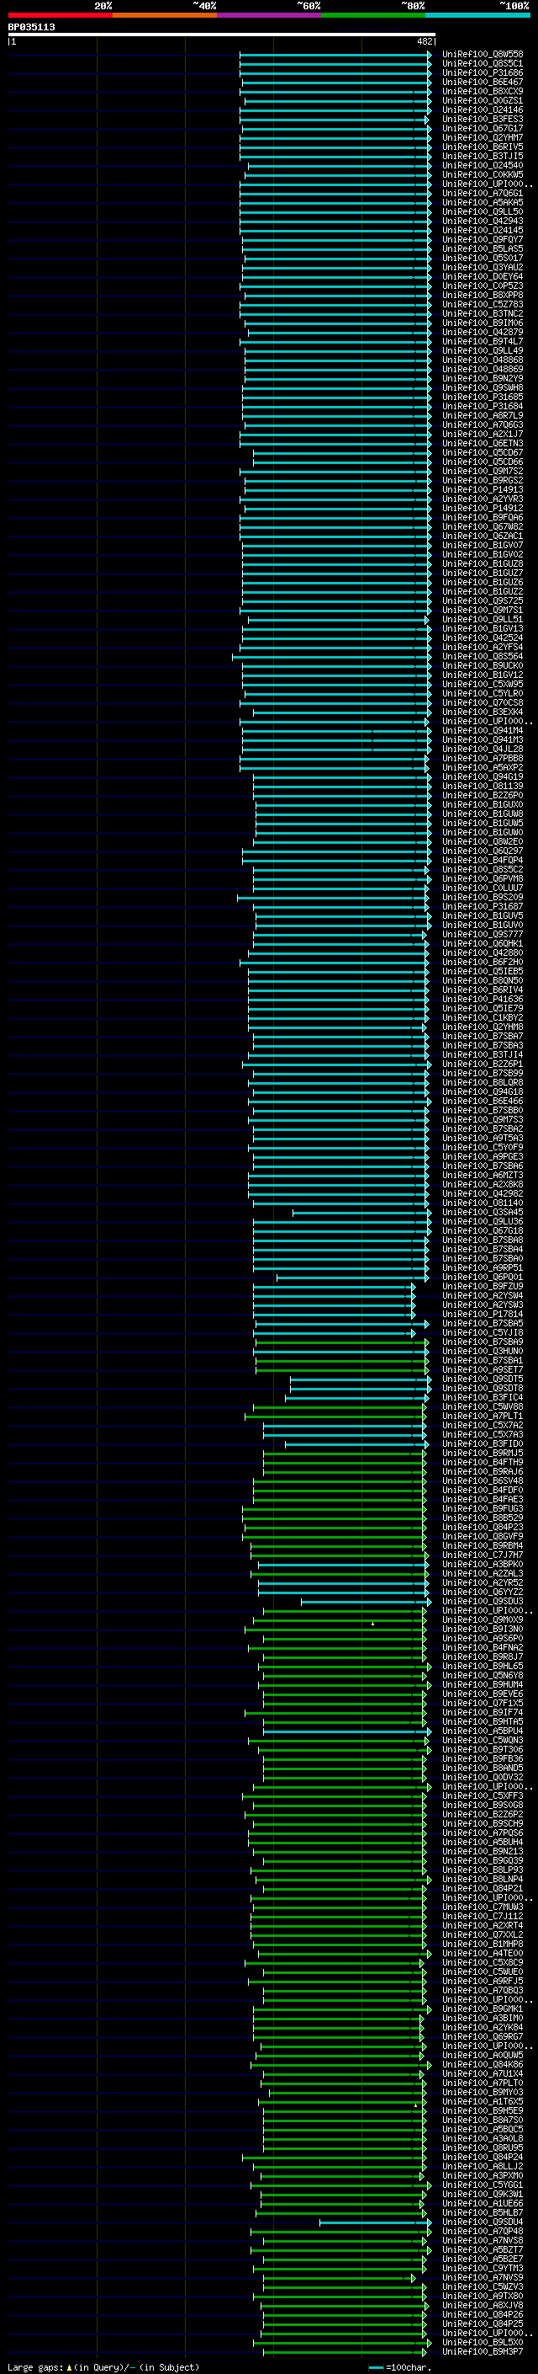Screen dimensions: 538x2374
Task: Click the cyan alignment bar for UniRef100_B3FID0
Action: [356, 1445]
